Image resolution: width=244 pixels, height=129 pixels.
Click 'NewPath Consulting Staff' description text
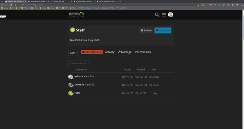coord(85,40)
